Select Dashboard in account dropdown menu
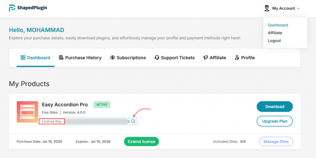 click(278, 25)
